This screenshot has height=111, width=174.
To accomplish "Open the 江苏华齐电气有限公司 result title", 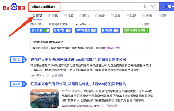I will click(x=80, y=84).
